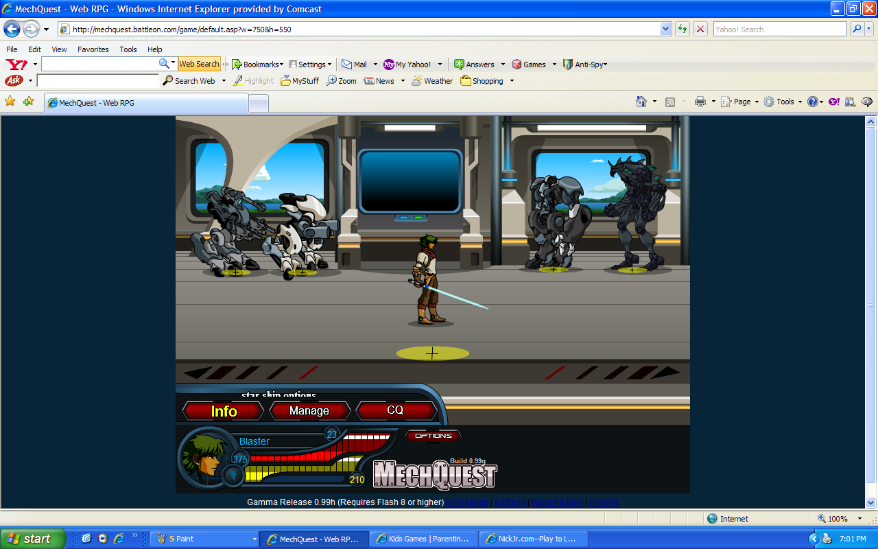This screenshot has width=878, height=549.
Task: Click the Info tab in the game HUD
Action: 222,410
